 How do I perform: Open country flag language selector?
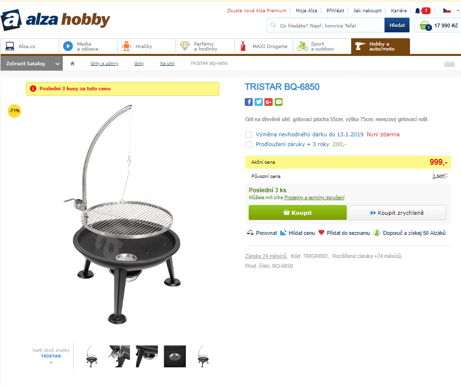(451, 11)
